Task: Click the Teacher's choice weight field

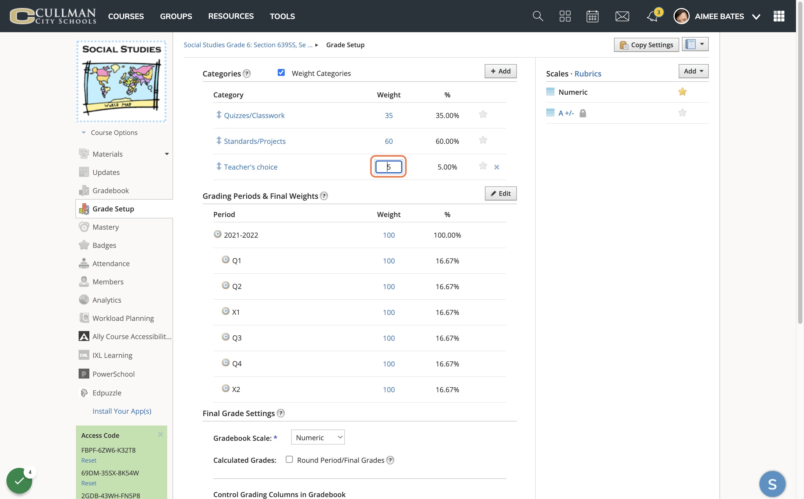Action: pyautogui.click(x=389, y=167)
